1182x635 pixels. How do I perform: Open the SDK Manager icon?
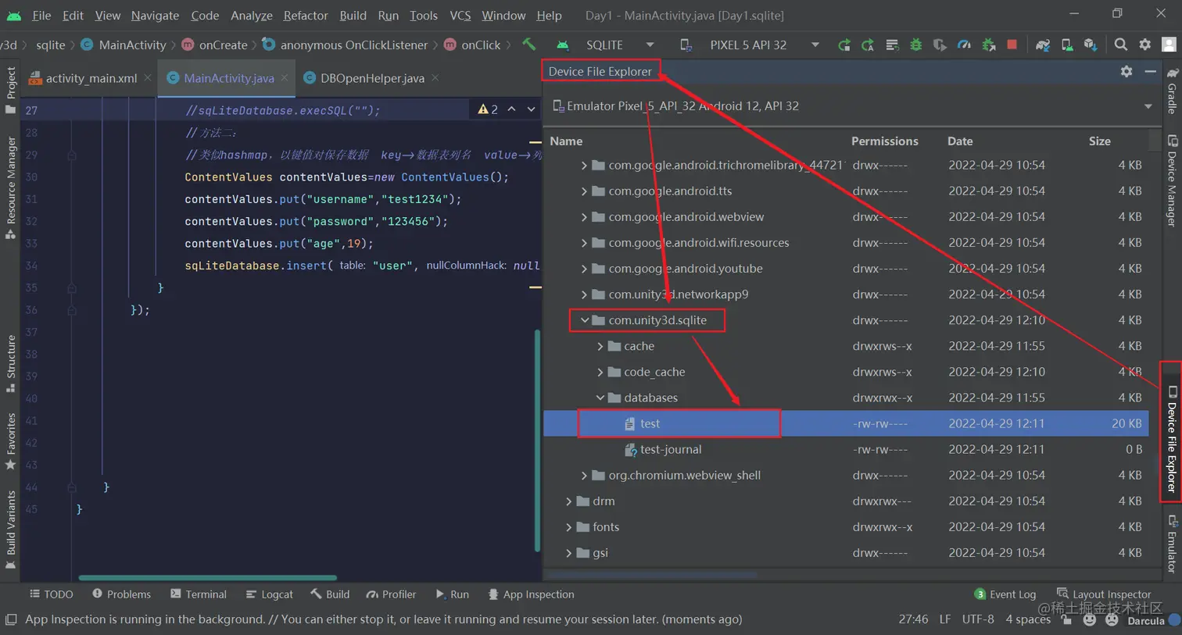(x=1091, y=45)
